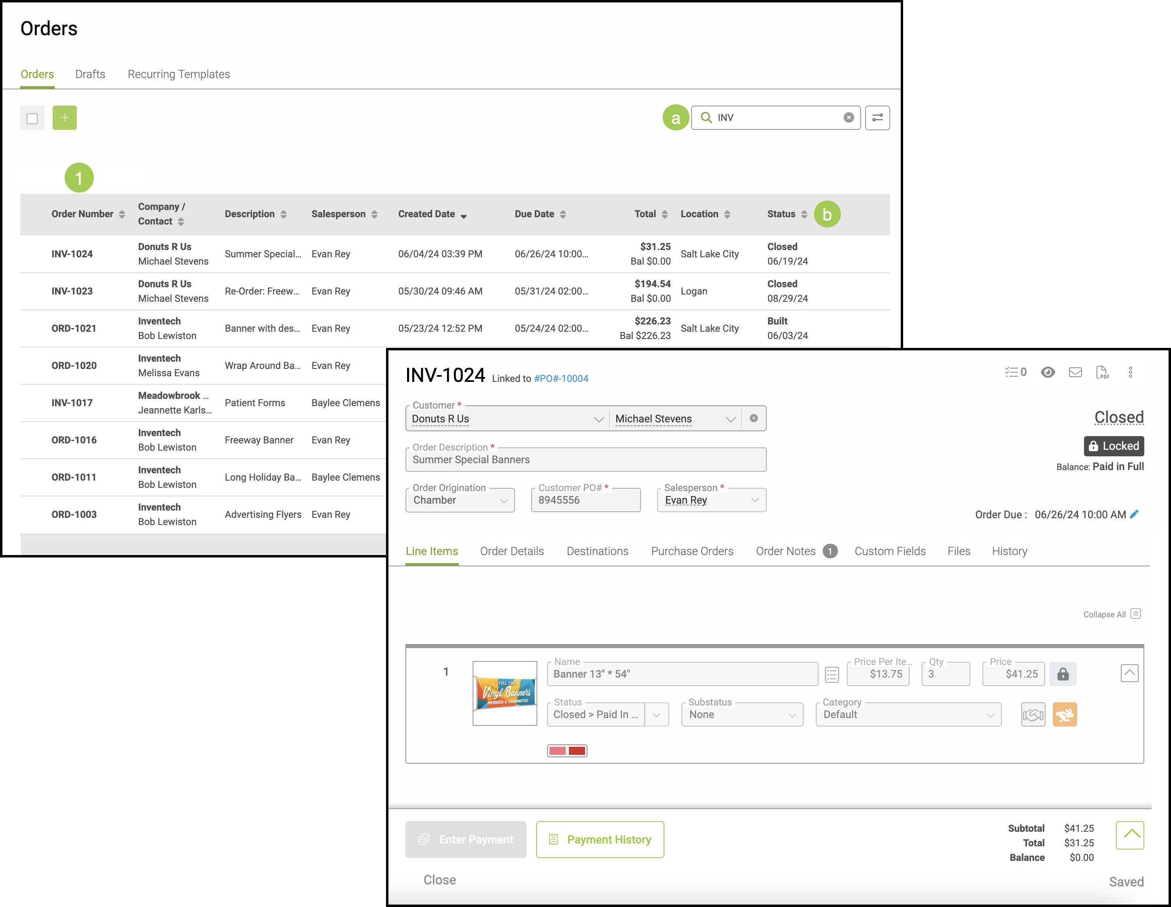
Task: Click the Payment History button
Action: point(600,839)
